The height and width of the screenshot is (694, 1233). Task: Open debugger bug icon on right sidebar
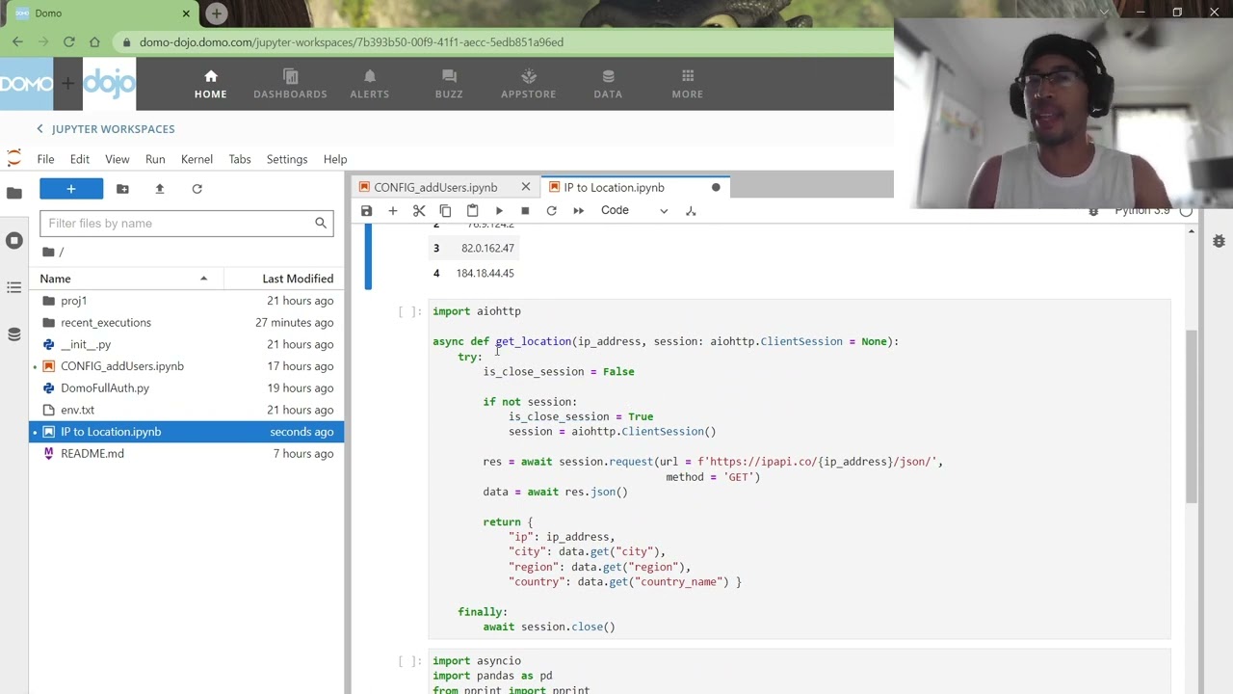(x=1219, y=241)
